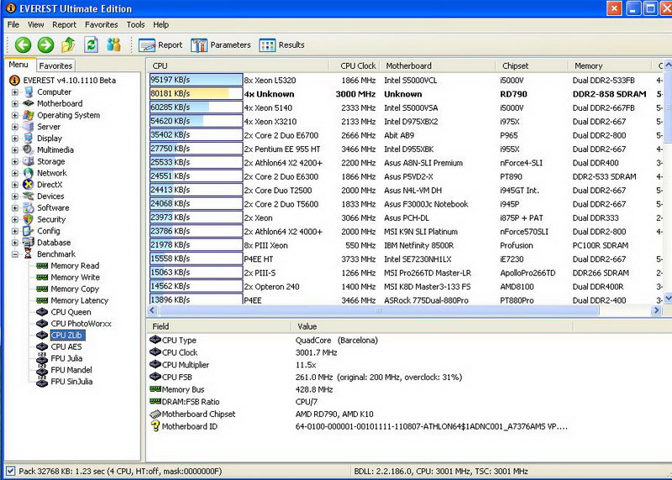This screenshot has height=480, width=672.
Task: Sort by Motherboard column header
Action: 437,65
